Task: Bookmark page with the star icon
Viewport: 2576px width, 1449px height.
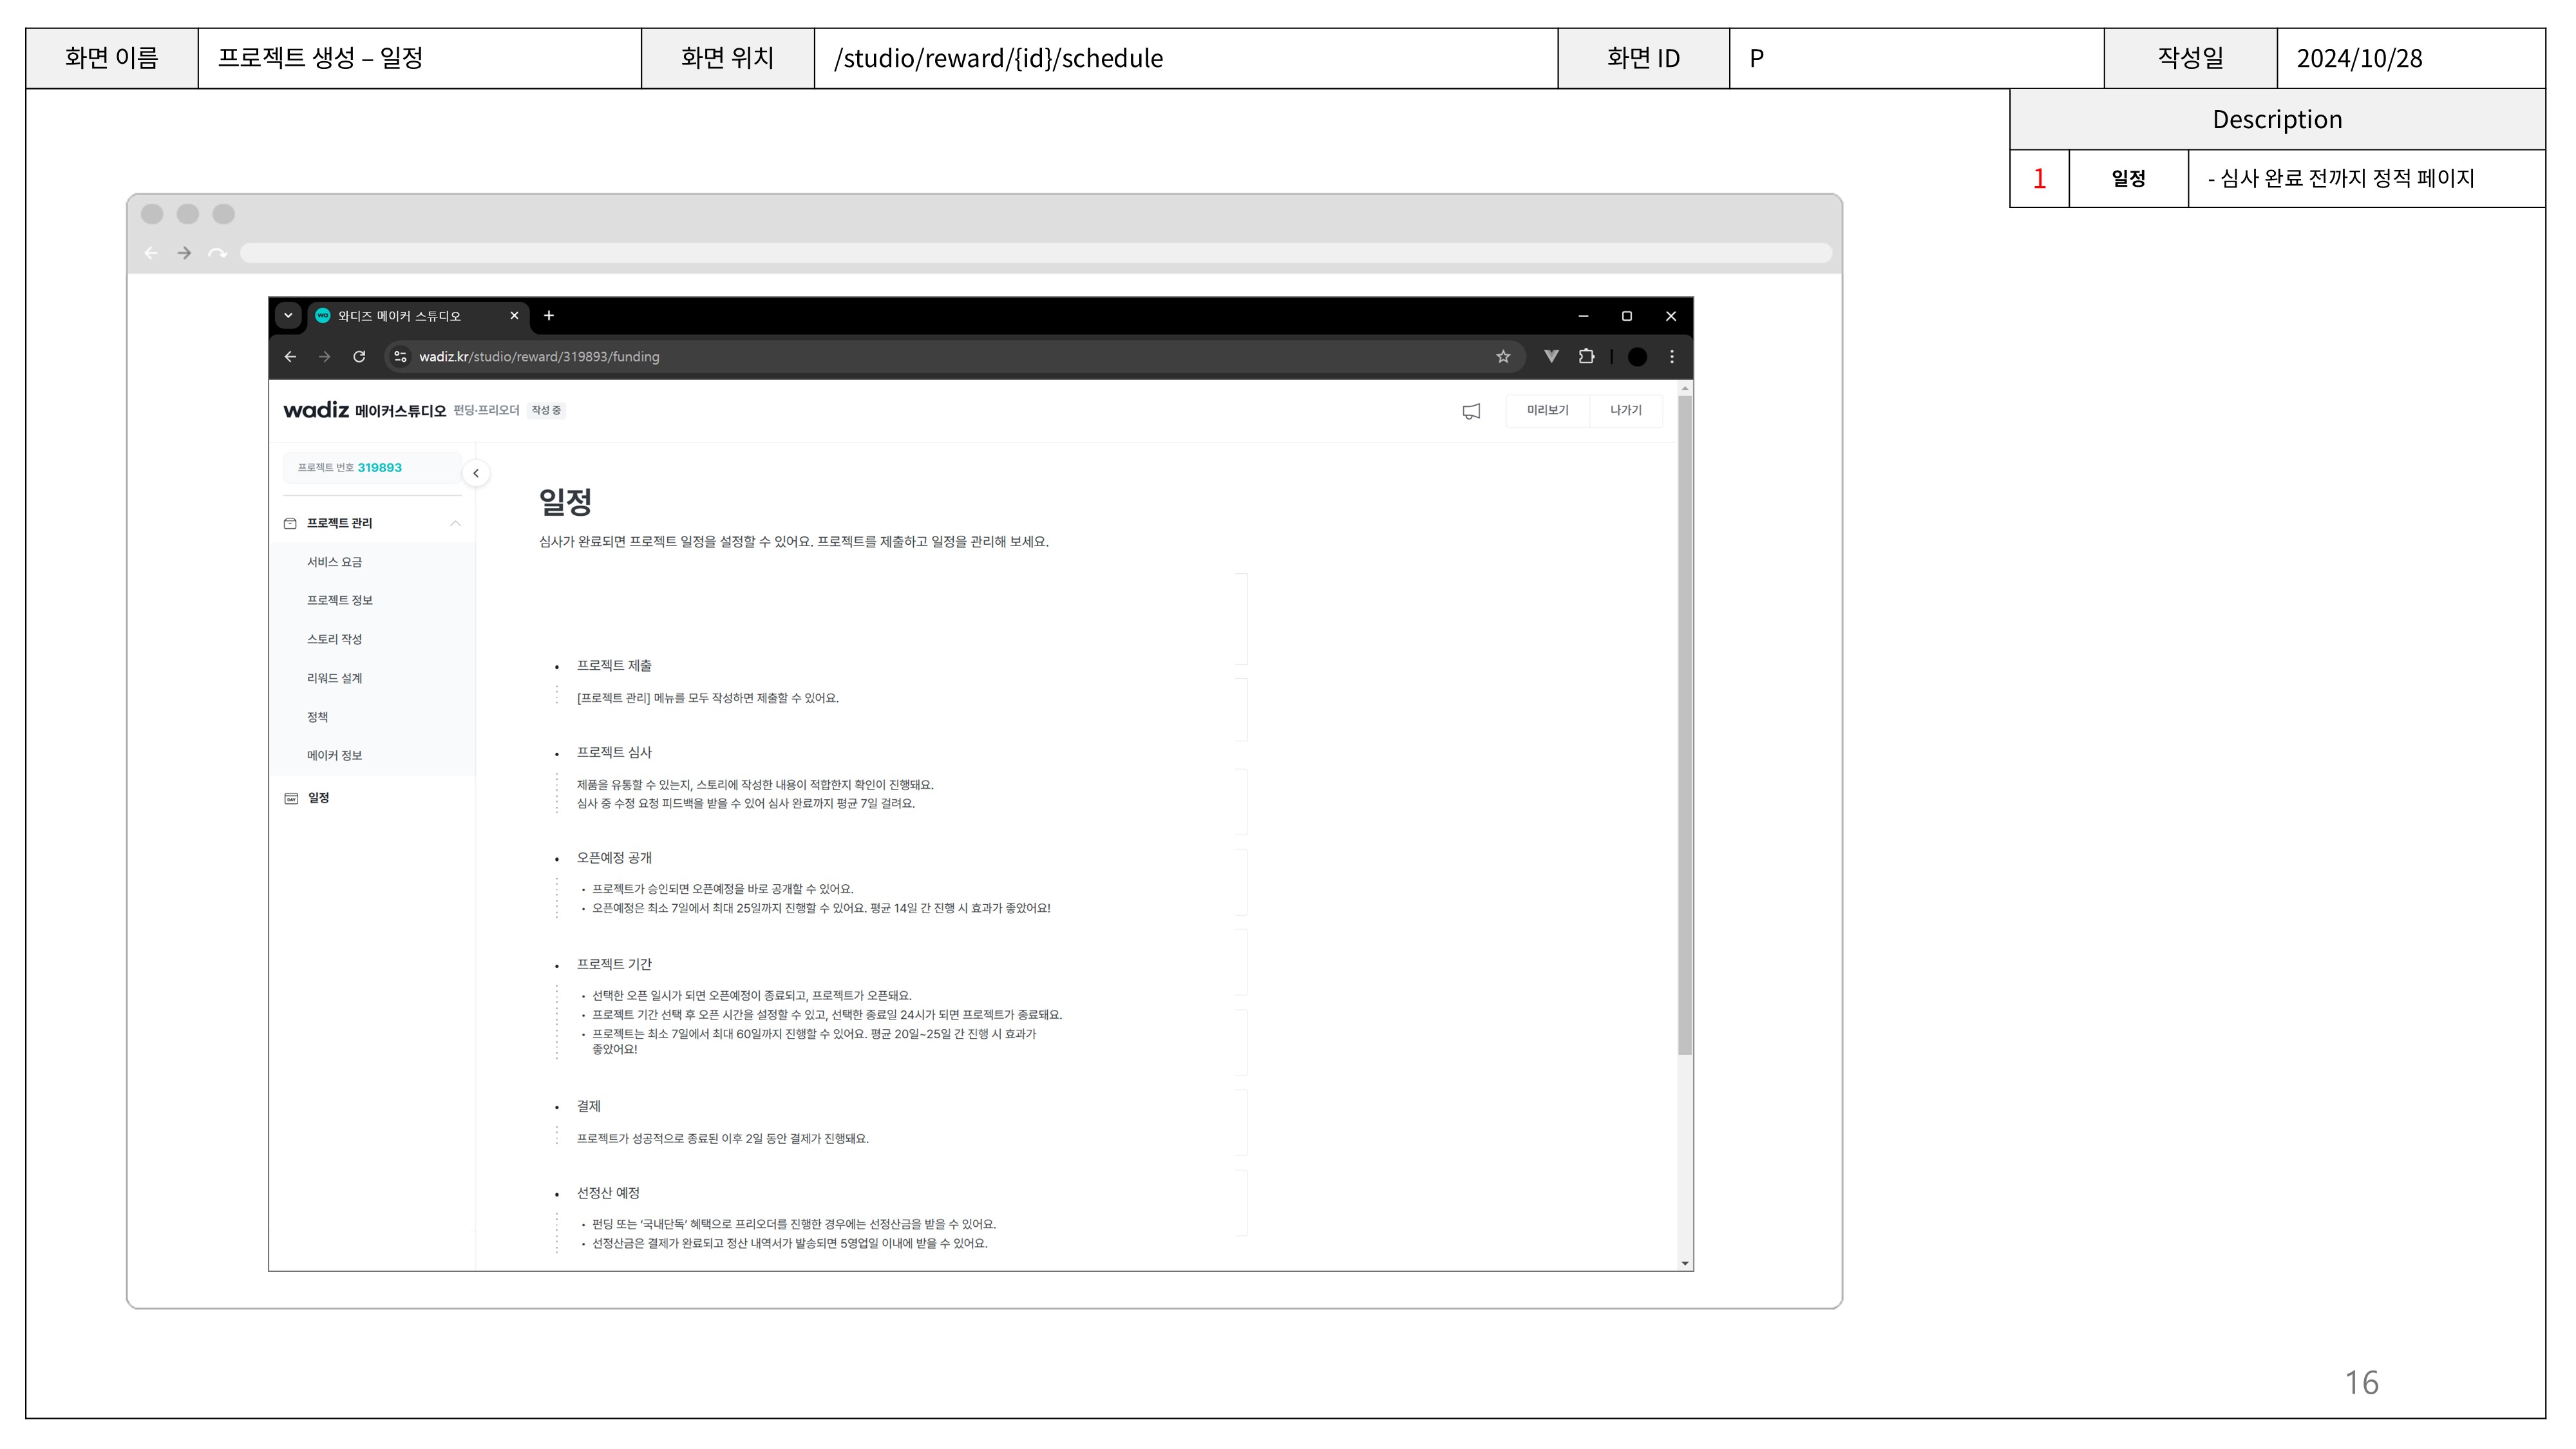Action: coord(1503,357)
